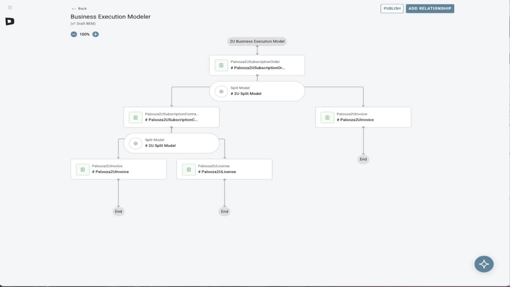Viewport: 510px width, 287px height.
Task: Click the End node below Palooza2ULicense
Action: tap(224, 211)
